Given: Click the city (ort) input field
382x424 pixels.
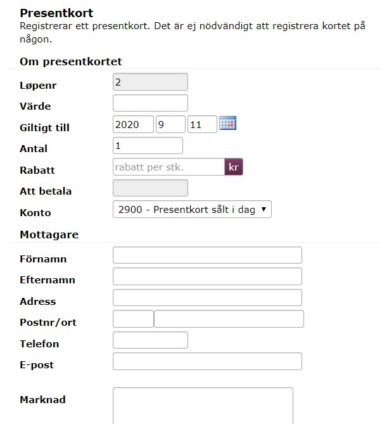Looking at the screenshot, I should click(229, 319).
